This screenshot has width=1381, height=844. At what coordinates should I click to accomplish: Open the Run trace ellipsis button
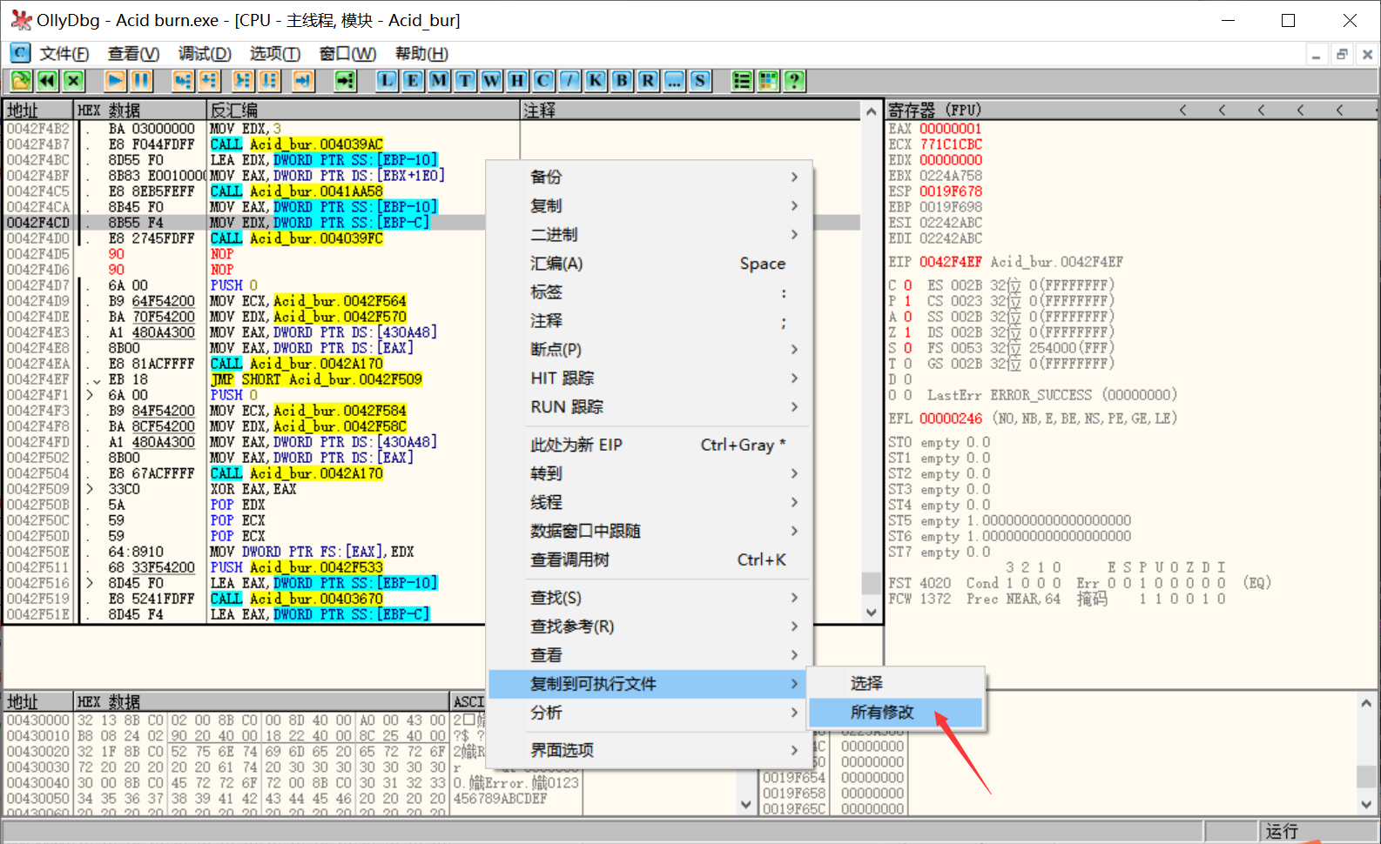click(674, 81)
